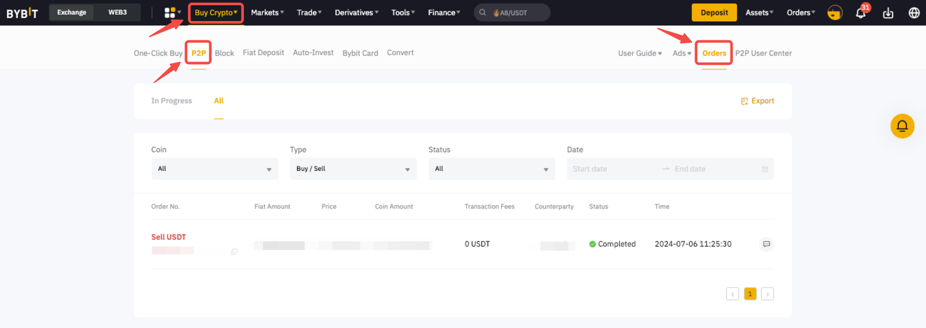Click the floating yellow bell button

(902, 126)
